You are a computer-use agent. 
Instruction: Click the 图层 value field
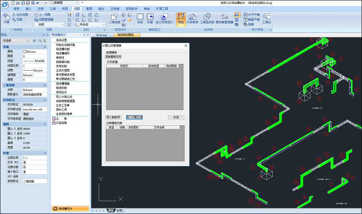[x=35, y=56]
